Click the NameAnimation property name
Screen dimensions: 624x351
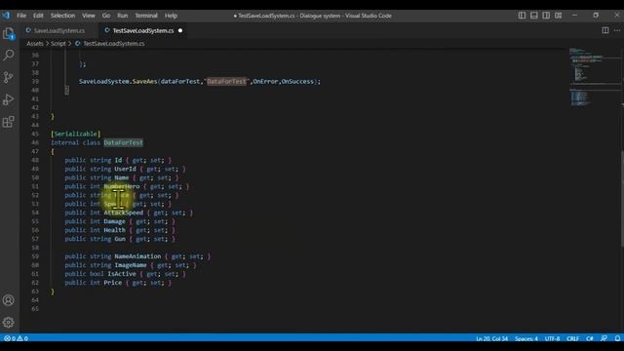pos(137,256)
